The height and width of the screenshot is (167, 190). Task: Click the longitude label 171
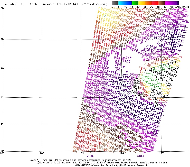click(82, 153)
